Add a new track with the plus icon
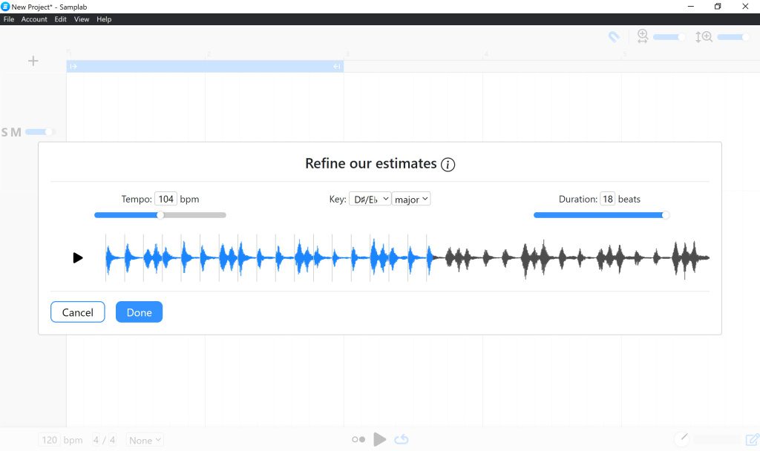The image size is (760, 451). (x=33, y=61)
